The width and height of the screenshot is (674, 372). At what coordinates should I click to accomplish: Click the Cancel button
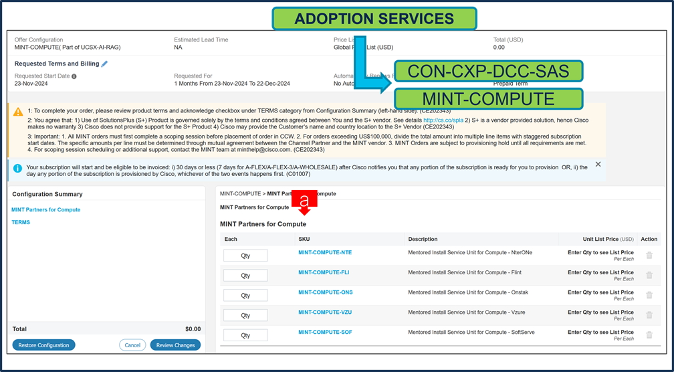click(x=132, y=345)
